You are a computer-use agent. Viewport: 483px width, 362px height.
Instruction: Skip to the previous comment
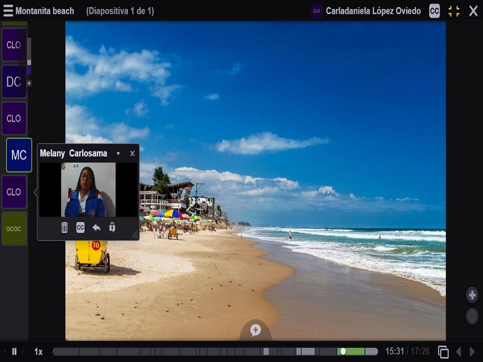[x=5, y=351]
